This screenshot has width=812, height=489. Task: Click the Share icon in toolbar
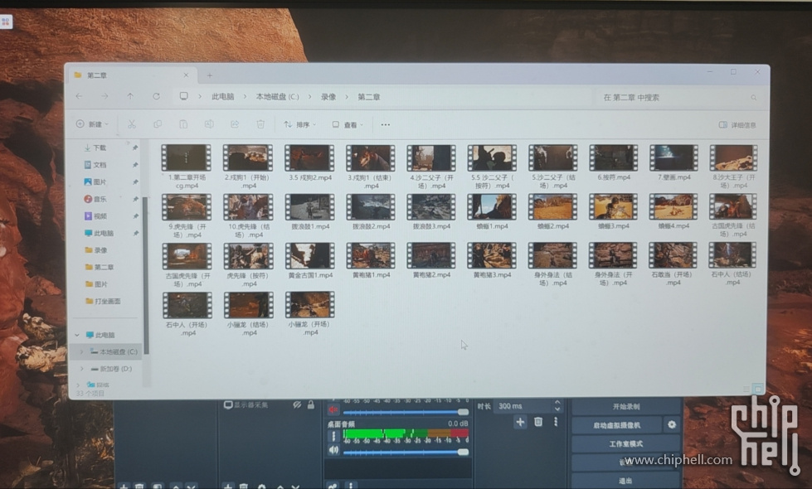point(235,124)
